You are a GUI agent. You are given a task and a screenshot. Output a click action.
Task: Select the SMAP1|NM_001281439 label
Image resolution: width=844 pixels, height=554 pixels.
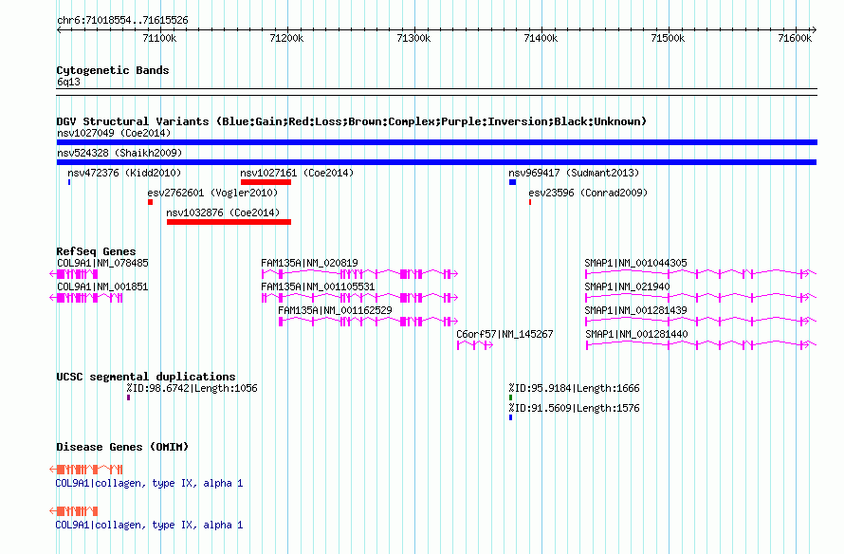(x=635, y=310)
